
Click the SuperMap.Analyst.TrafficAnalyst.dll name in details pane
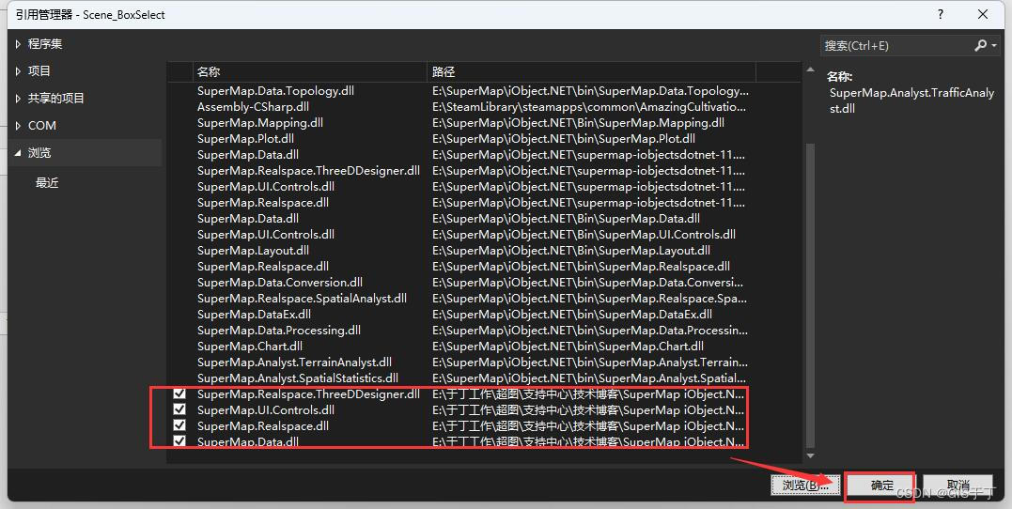[x=912, y=100]
